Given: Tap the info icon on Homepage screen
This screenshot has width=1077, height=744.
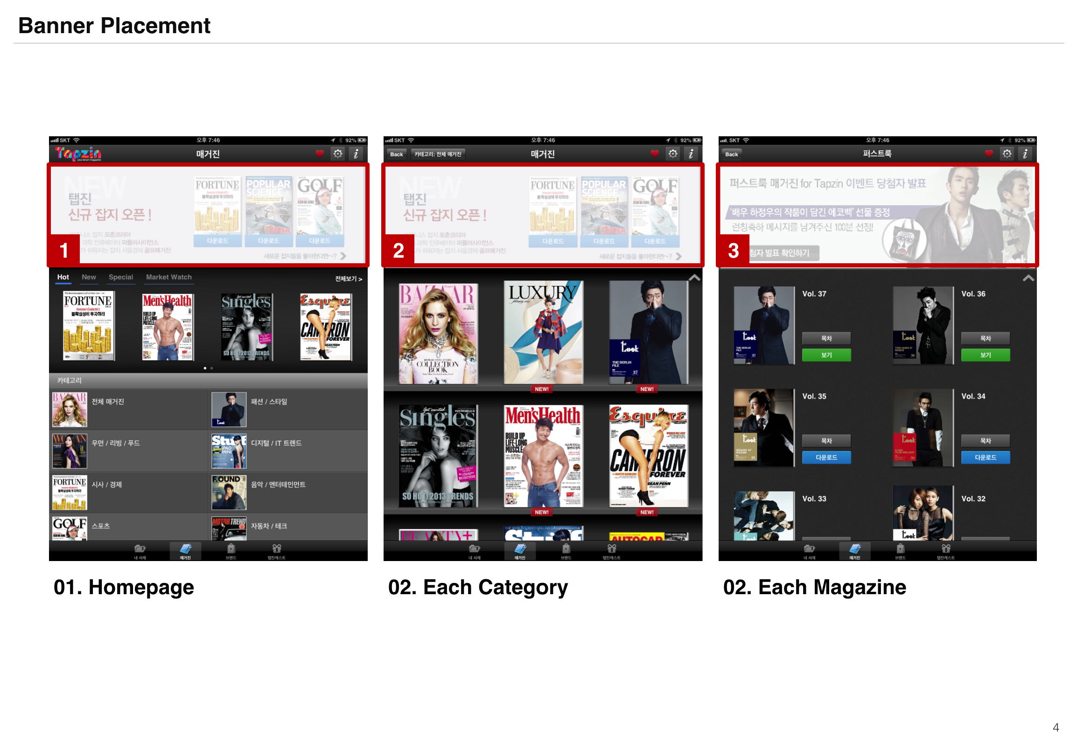Looking at the screenshot, I should [x=356, y=154].
